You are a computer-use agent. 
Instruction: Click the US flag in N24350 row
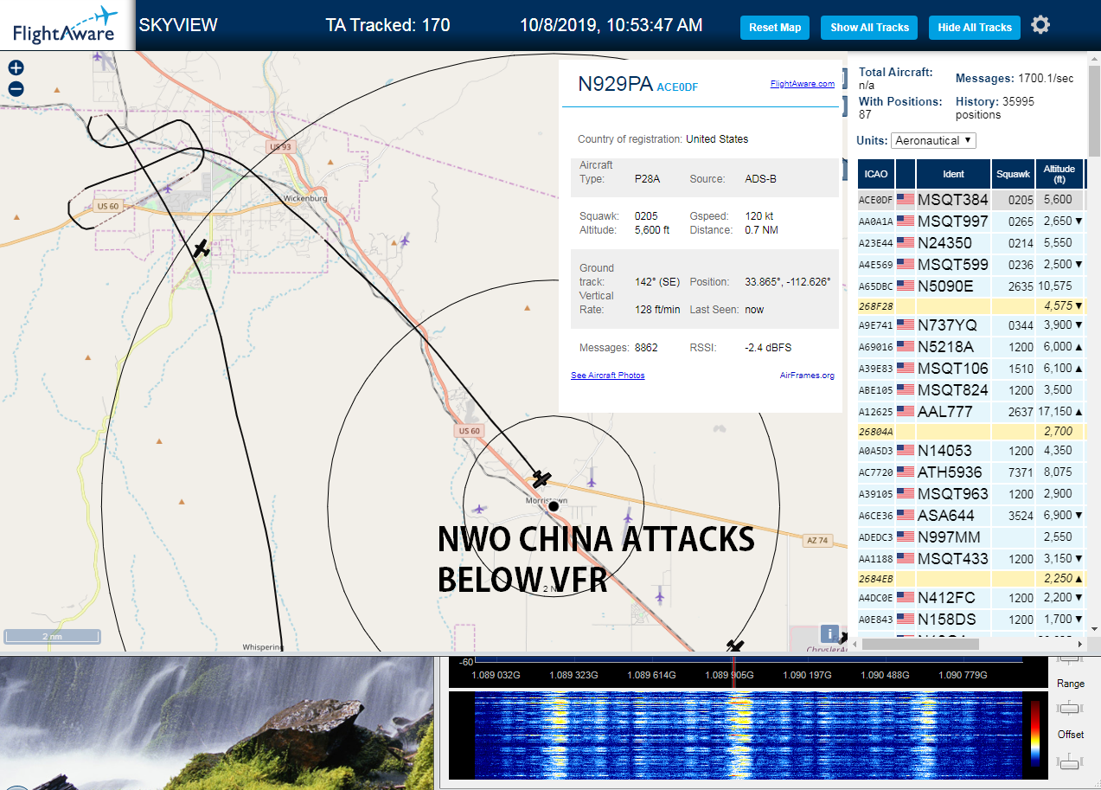pyautogui.click(x=906, y=243)
